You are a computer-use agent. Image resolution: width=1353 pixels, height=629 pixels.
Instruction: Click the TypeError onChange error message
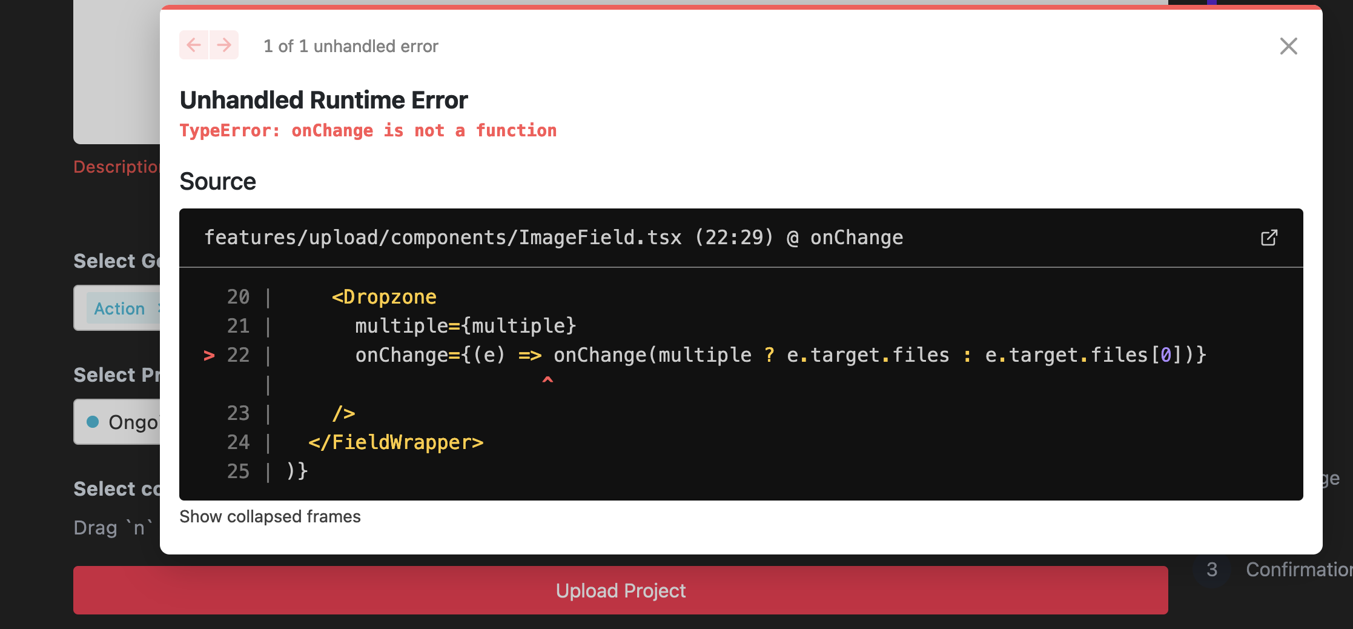[x=368, y=130]
